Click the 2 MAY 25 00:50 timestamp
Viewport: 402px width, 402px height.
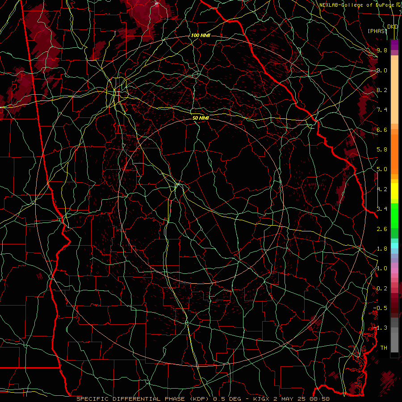point(301,399)
